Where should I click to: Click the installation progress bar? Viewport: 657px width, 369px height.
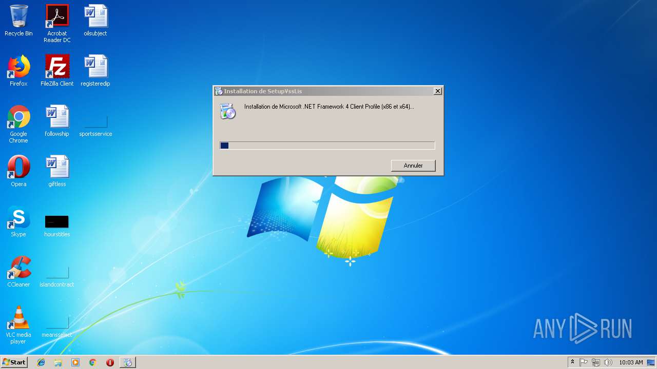(327, 146)
